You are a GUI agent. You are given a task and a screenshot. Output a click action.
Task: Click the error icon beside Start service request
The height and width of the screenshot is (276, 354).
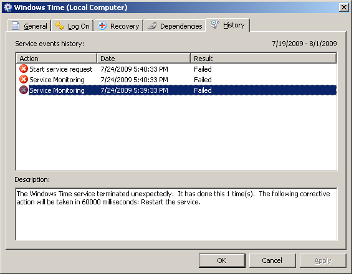(x=24, y=69)
